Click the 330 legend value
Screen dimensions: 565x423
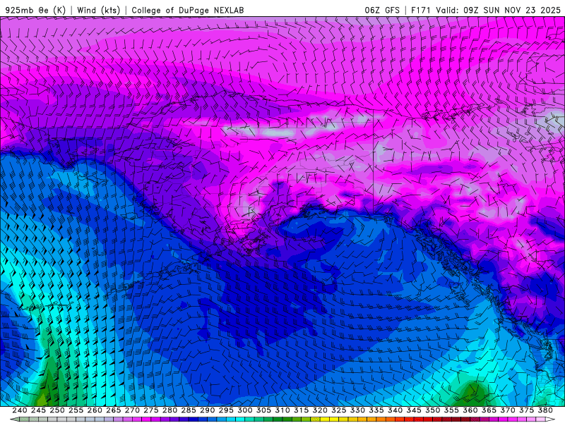[x=357, y=410]
